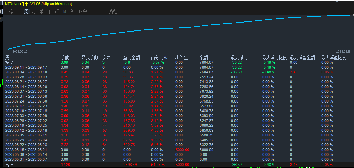354x168 pixels.
Task: Click the 出入金 column header
Action: 181,58
